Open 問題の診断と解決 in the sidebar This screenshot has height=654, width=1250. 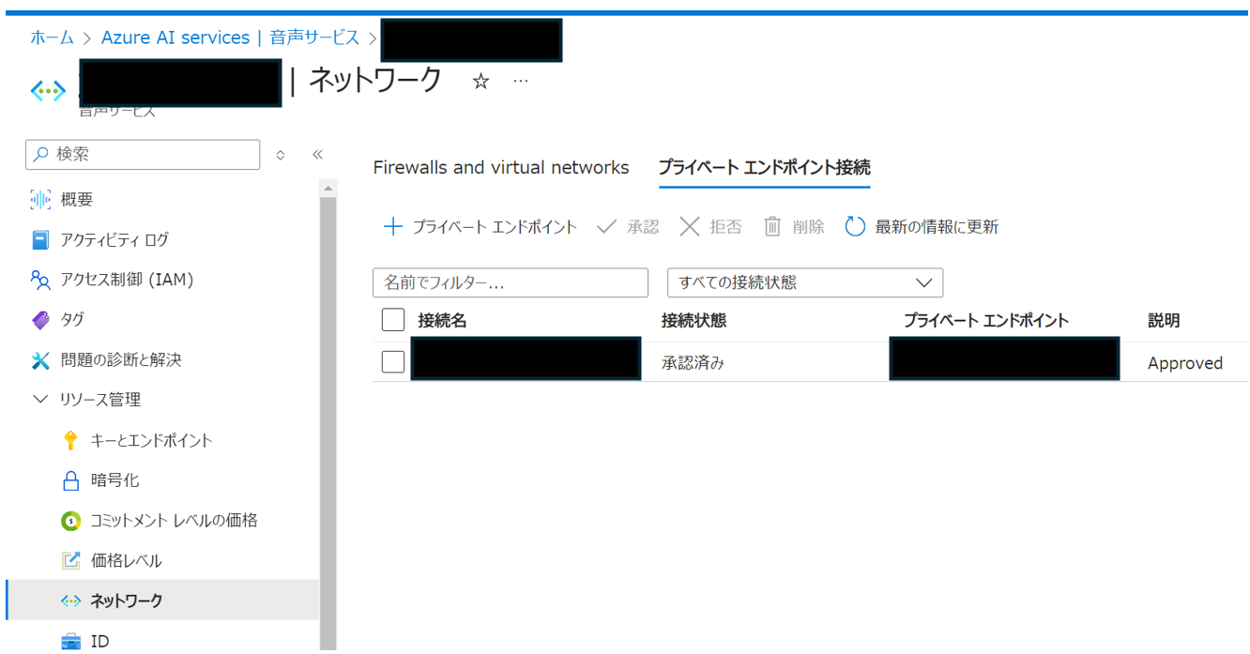121,360
